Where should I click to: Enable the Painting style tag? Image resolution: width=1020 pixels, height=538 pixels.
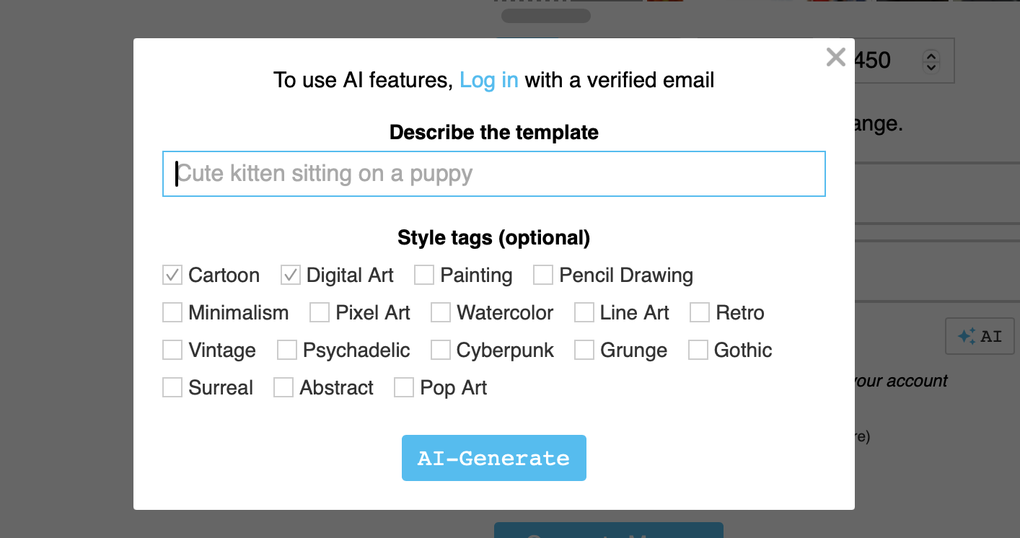click(x=424, y=275)
